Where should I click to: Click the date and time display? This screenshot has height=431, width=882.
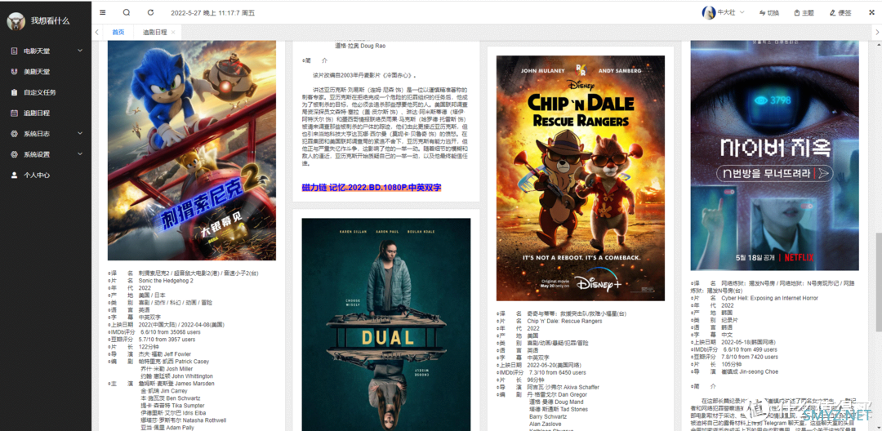[x=212, y=13]
